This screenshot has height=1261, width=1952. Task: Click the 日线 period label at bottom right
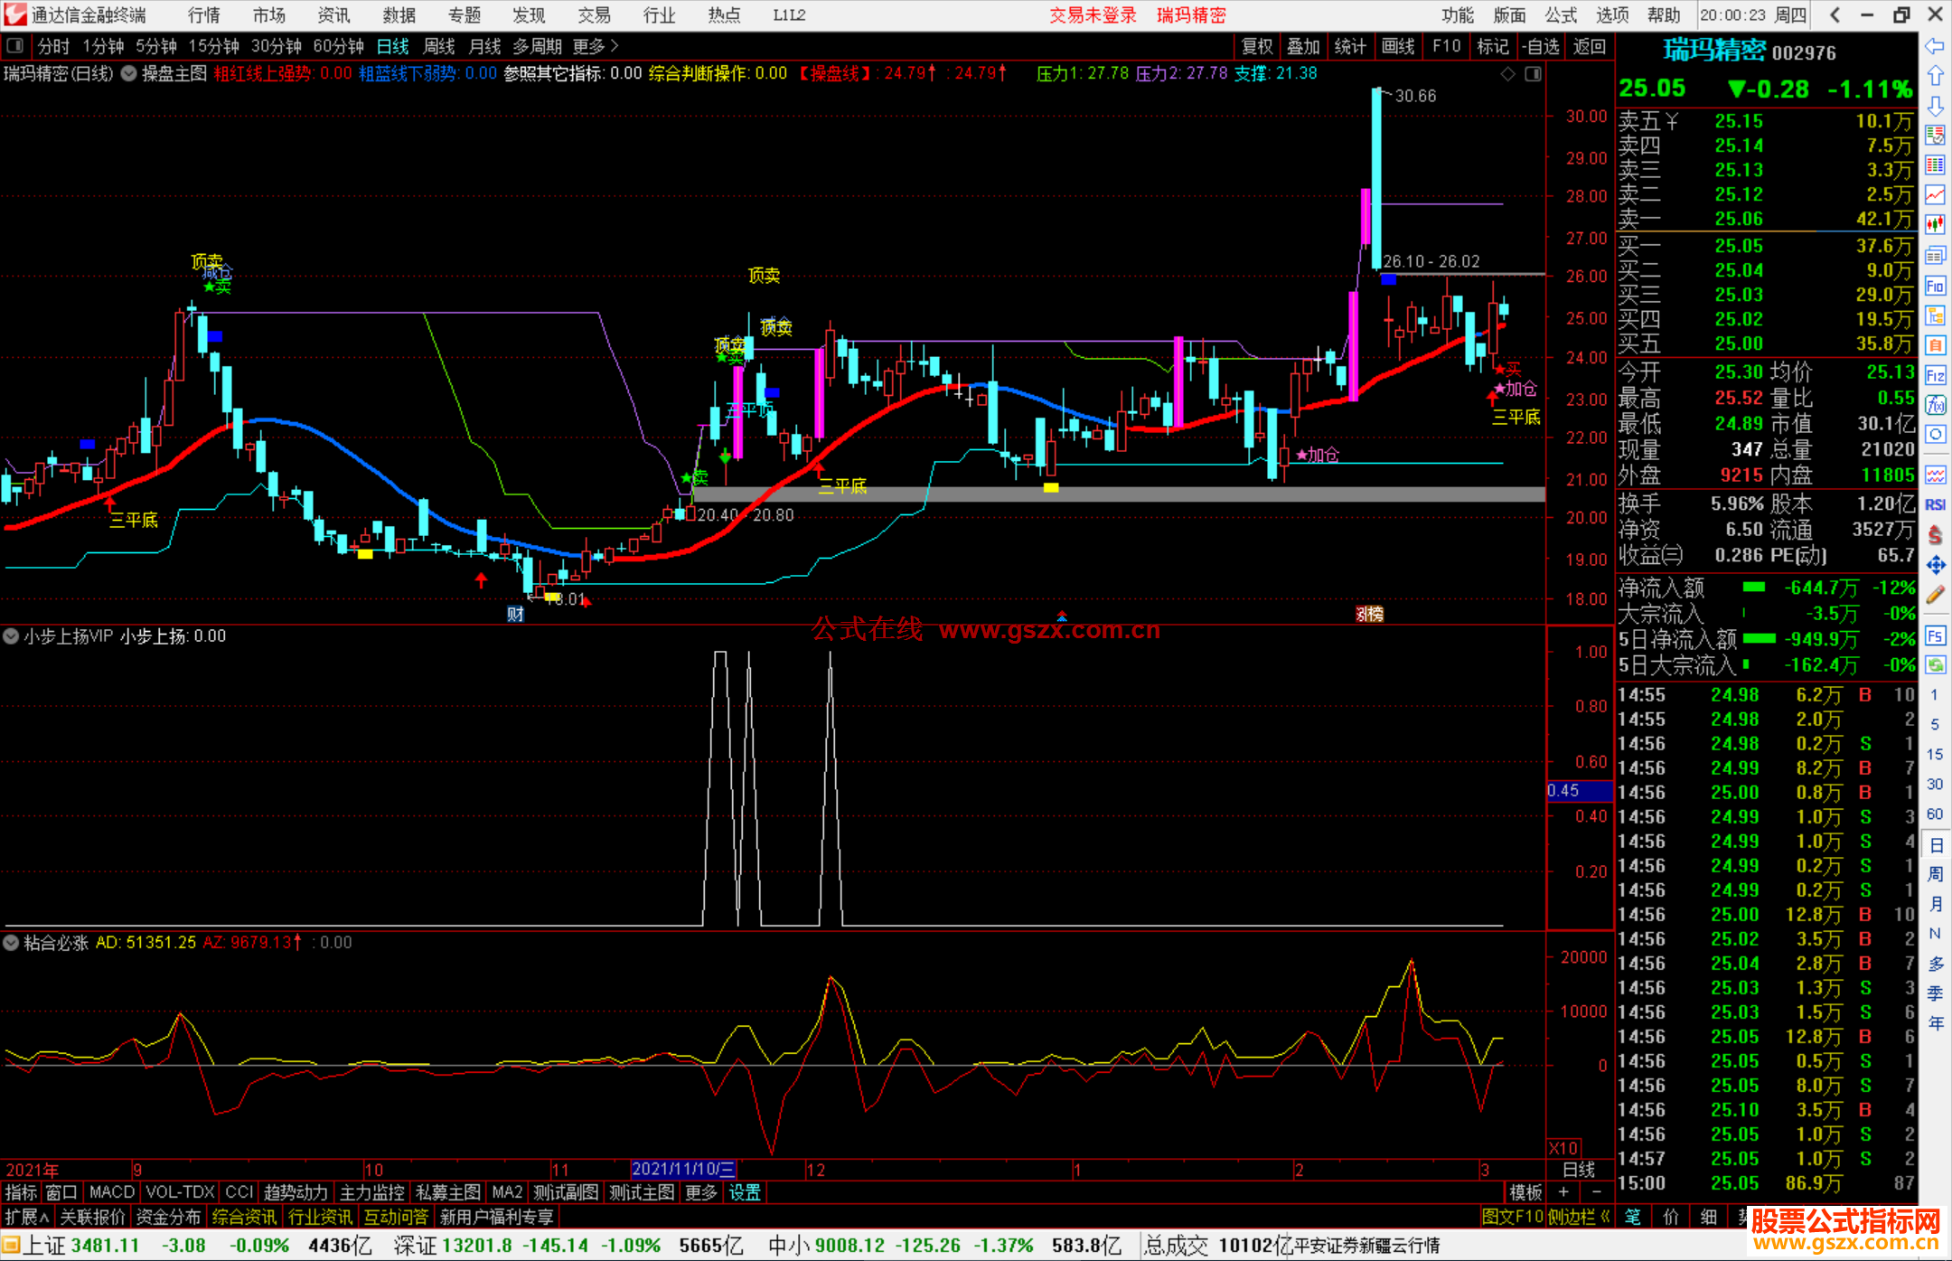[x=1579, y=1169]
